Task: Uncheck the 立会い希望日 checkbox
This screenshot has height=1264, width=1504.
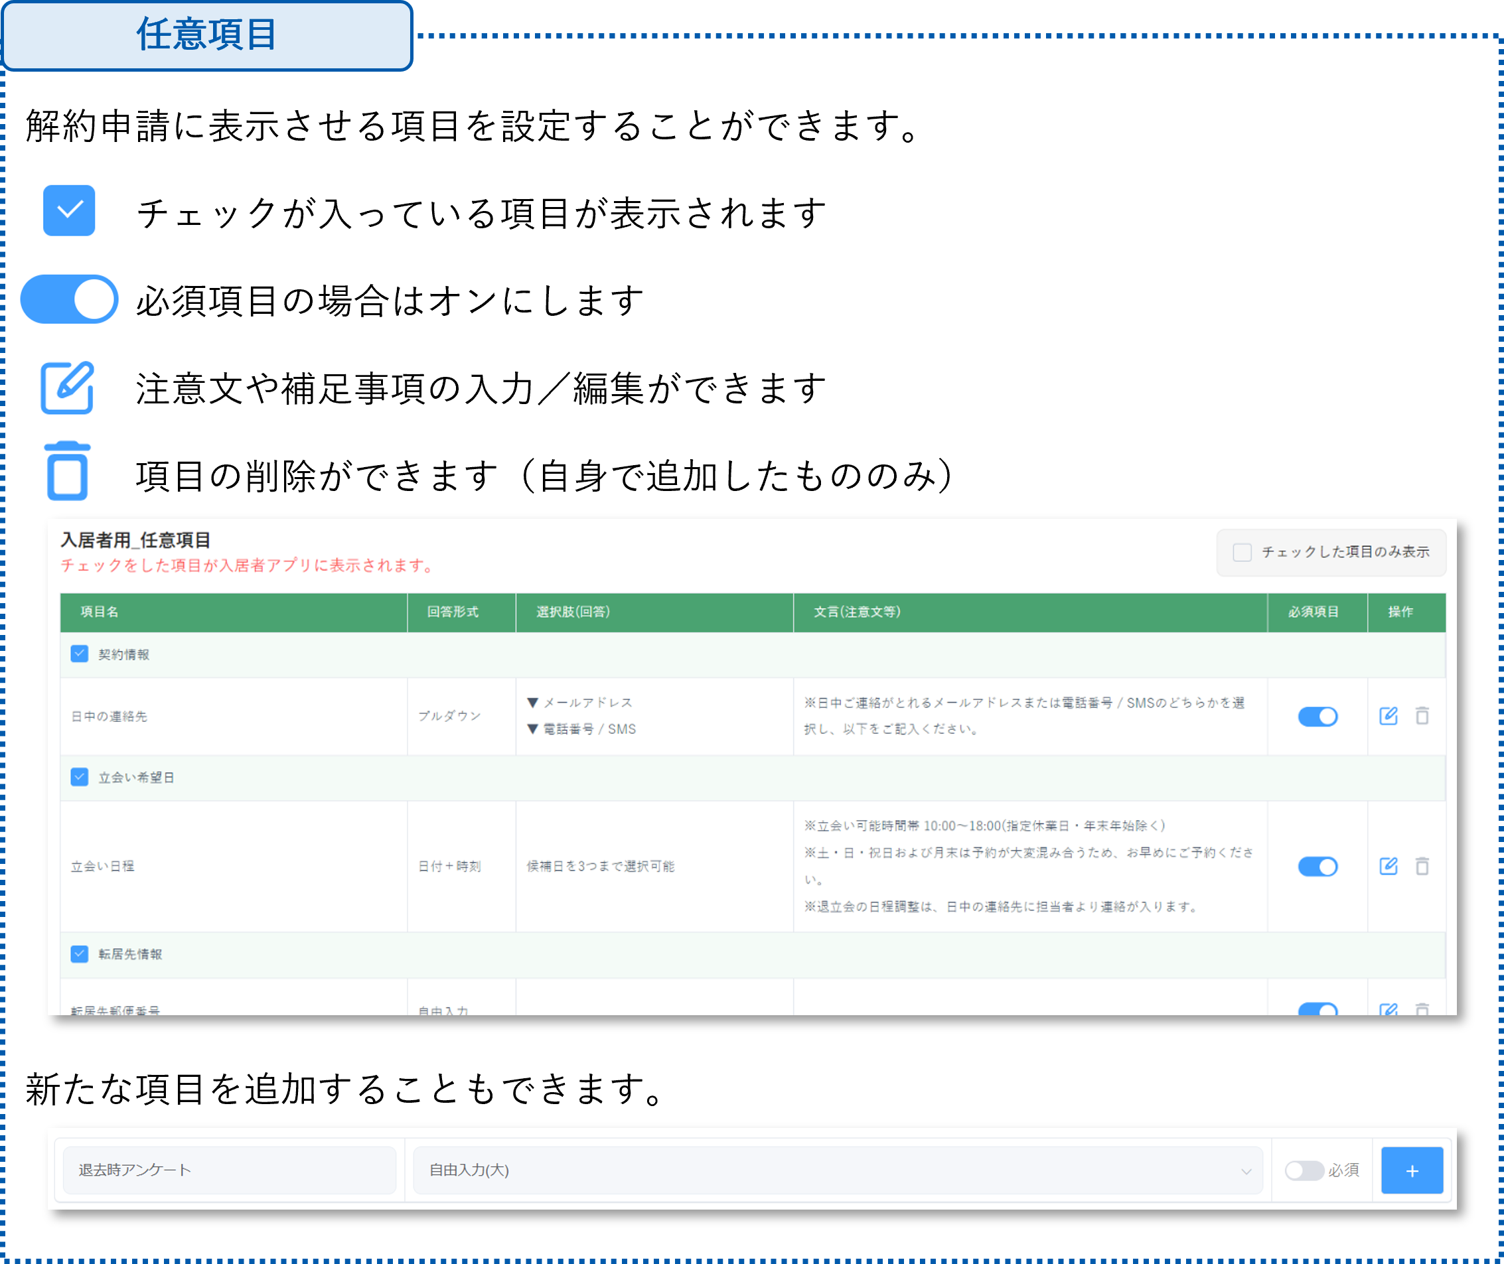Action: [80, 778]
